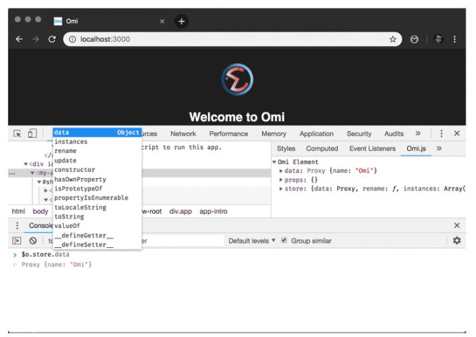This screenshot has height=337, width=476.
Task: Switch to the Memory tab
Action: tap(274, 134)
